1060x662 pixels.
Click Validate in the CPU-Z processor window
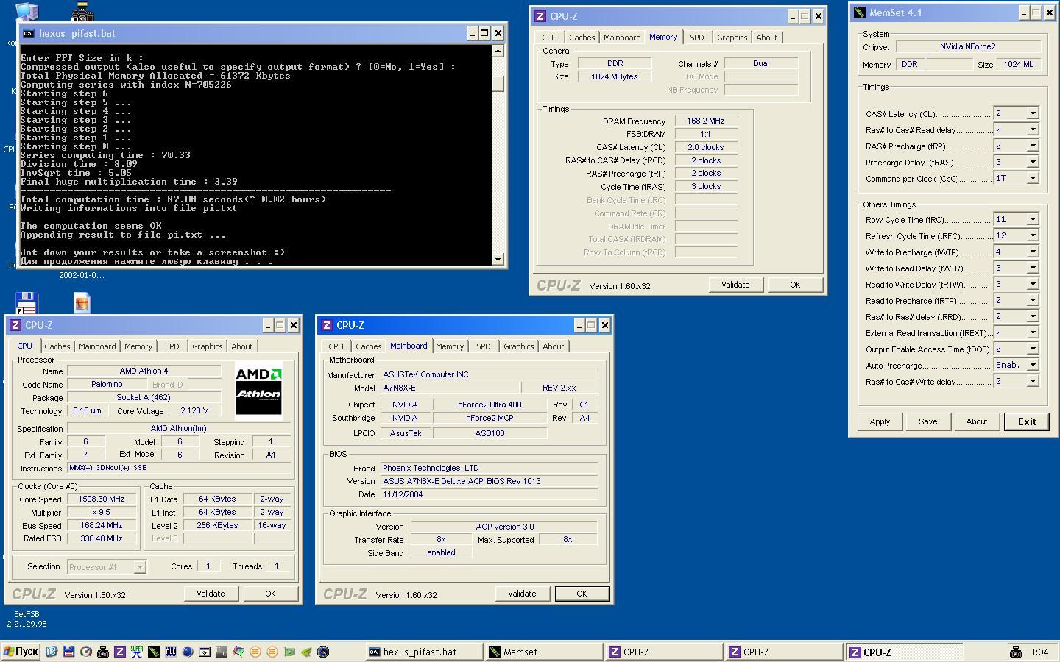coord(211,594)
